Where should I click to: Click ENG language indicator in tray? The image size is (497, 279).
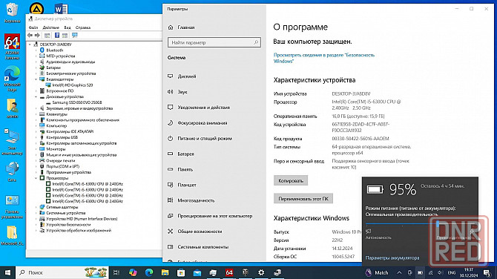(x=452, y=272)
